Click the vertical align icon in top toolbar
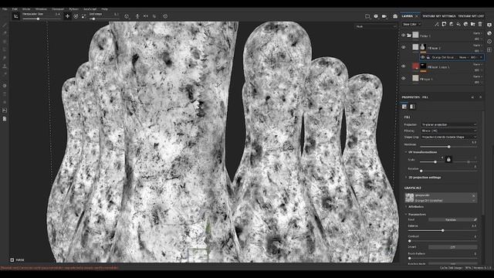 tap(137, 16)
